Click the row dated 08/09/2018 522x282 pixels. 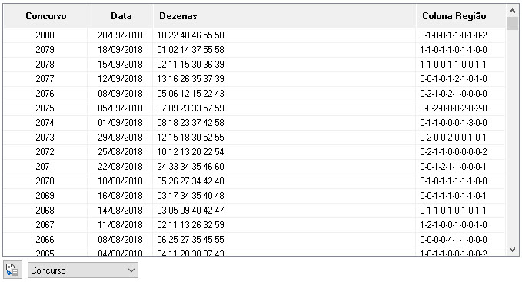(x=254, y=94)
